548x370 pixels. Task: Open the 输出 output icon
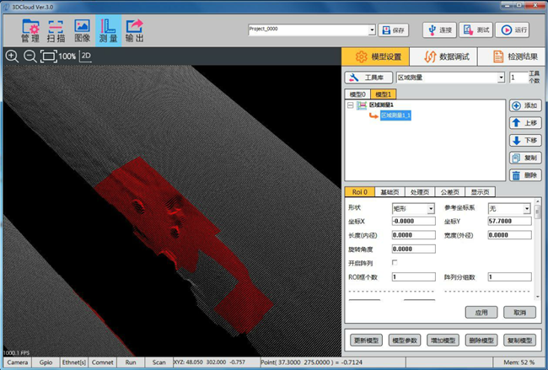(x=135, y=30)
